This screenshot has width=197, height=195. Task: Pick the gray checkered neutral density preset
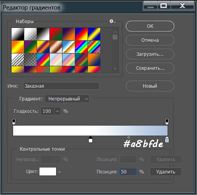click(30, 59)
